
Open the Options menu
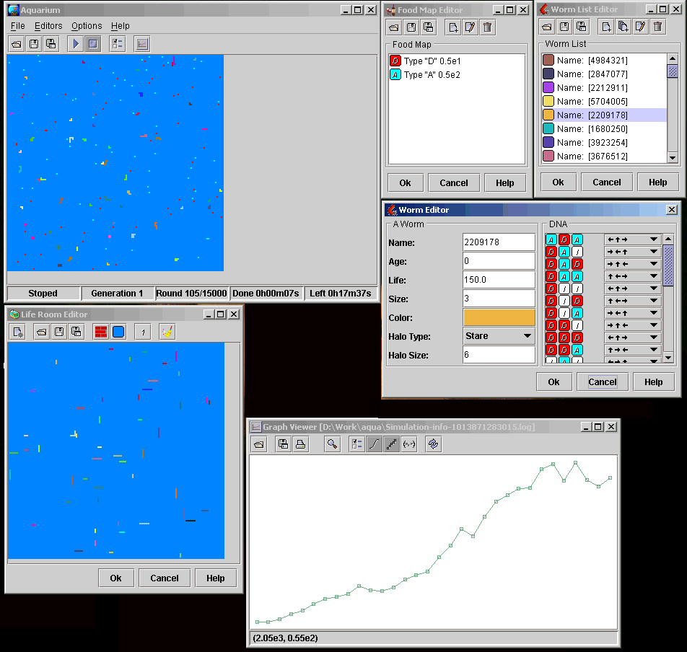click(x=87, y=26)
